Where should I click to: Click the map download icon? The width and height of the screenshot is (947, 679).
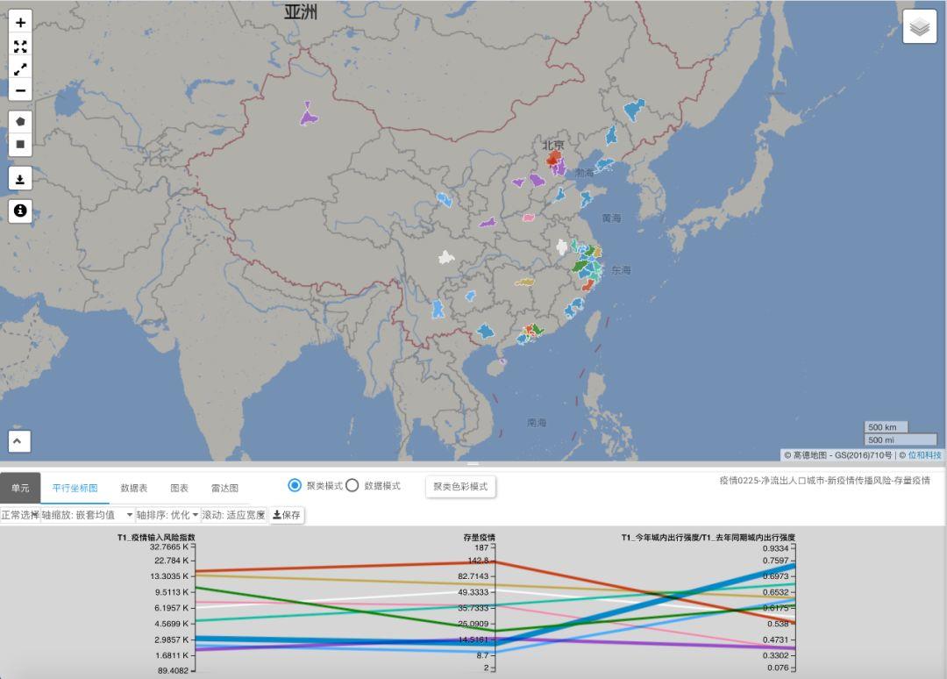(20, 179)
